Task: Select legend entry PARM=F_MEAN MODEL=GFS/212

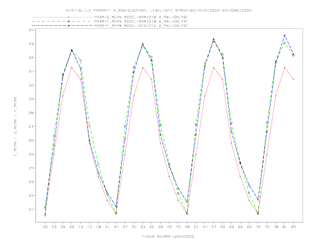Action: tap(141, 26)
